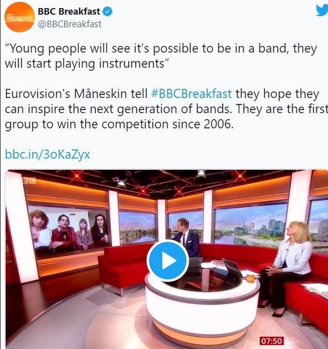Screen dimensions: 328x349
Task: Open the @BBCBreakfast handle link
Action: (x=70, y=24)
